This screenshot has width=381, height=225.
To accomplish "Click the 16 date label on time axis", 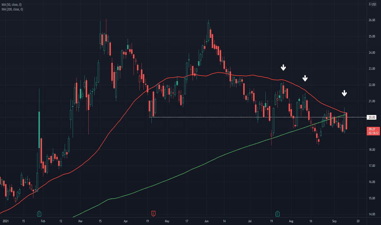I will (x=311, y=221).
